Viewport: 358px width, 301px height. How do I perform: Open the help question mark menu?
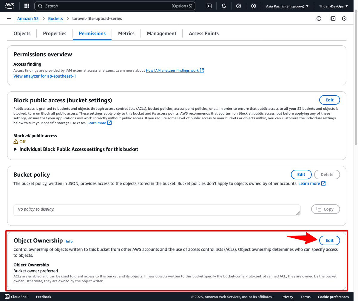pyautogui.click(x=239, y=6)
